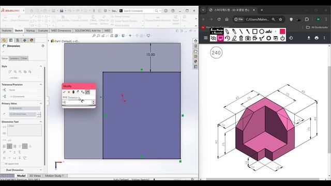Click the trash clear-all icon in marker toolbar
Image resolution: width=331 pixels, height=186 pixels.
pyautogui.click(x=241, y=38)
